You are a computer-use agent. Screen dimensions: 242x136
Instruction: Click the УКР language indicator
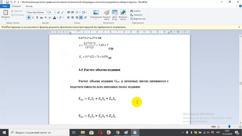(x=218, y=133)
